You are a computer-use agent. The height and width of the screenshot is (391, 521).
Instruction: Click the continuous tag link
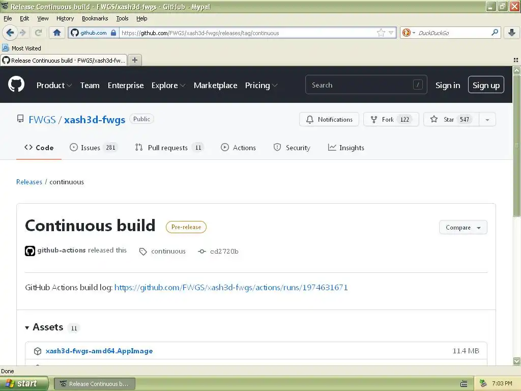163,252
